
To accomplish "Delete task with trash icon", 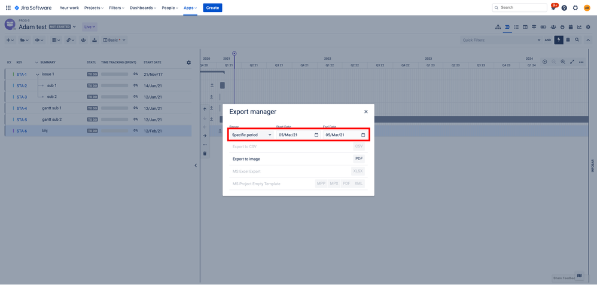I will pos(205,154).
